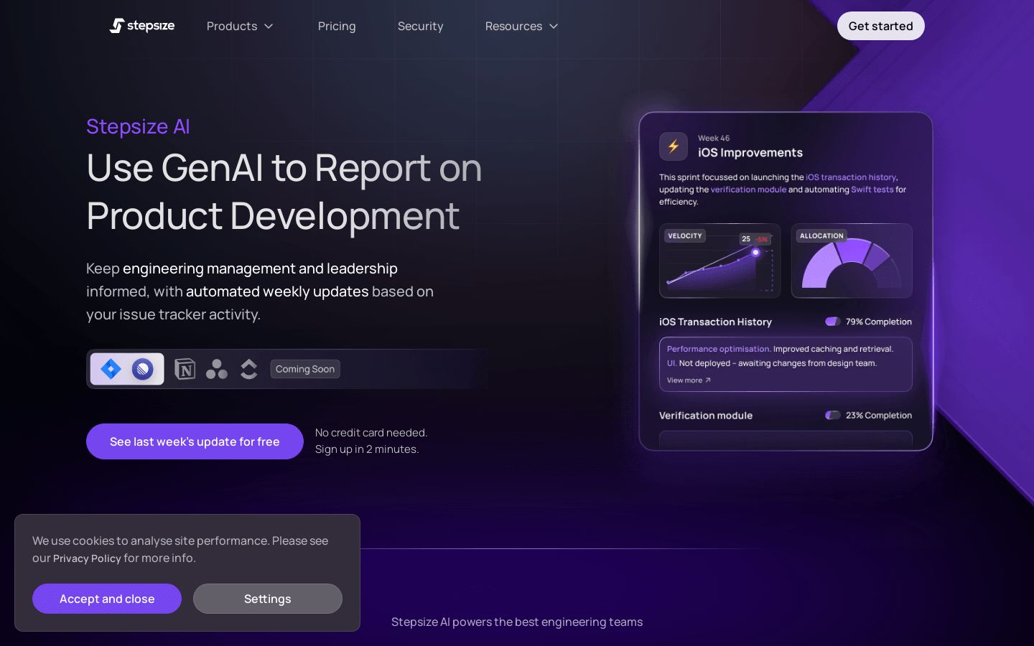This screenshot has height=646, width=1034.
Task: Click the Coming Soon badge
Action: (x=305, y=369)
